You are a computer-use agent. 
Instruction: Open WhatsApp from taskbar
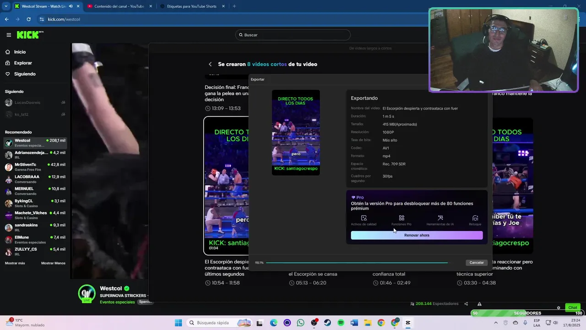(300, 323)
